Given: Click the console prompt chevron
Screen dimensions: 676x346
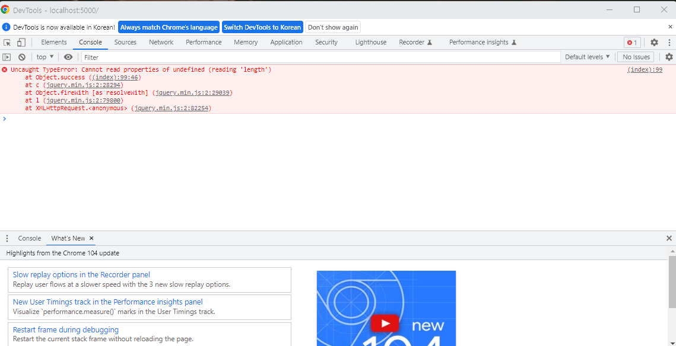Looking at the screenshot, I should coord(4,118).
